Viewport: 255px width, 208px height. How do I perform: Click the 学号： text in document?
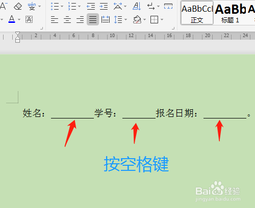(106, 113)
